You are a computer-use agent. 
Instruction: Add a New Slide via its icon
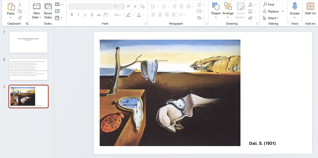tap(36, 6)
